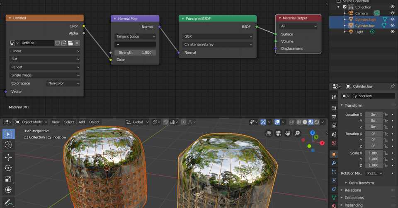This screenshot has width=398, height=208.
Task: Open the Object Mode dropdown
Action: point(32,122)
